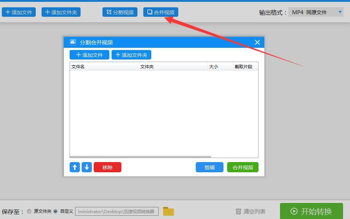350x219 pixels.
Task: Click the app logo in dialog title
Action: pyautogui.click(x=73, y=42)
